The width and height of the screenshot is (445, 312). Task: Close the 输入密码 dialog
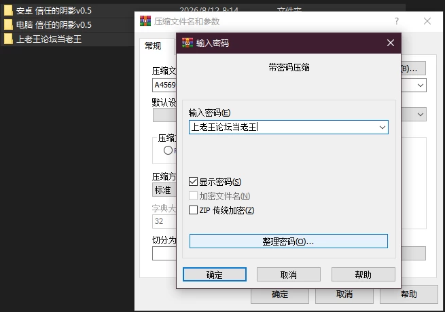pos(391,43)
